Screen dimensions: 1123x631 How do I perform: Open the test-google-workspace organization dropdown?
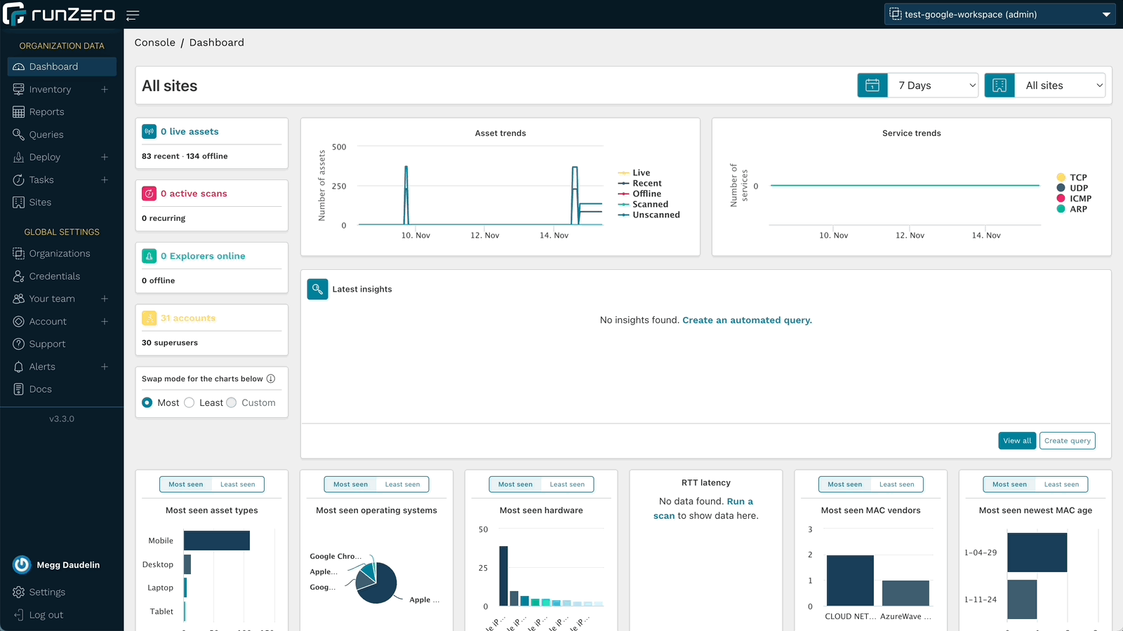(x=1000, y=14)
